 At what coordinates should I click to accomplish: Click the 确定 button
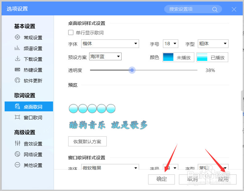161,179
